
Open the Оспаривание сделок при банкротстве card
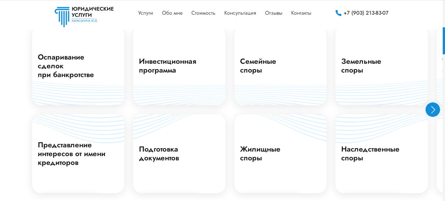[78, 66]
